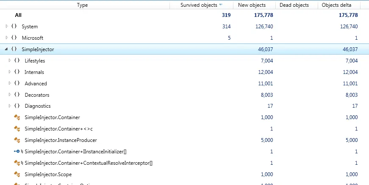The height and width of the screenshot is (185, 369).
Task: Select the Lifestyles row label
Action: pyautogui.click(x=35, y=61)
